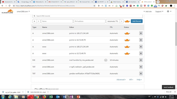The image size is (177, 99).
Task: Delete the www A record 52.72.49.79
Action: click(x=141, y=53)
